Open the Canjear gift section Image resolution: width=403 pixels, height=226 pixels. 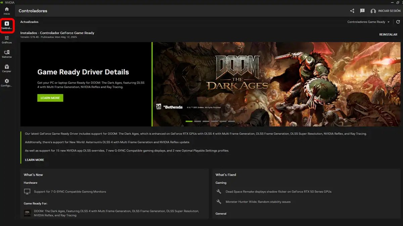(7, 69)
